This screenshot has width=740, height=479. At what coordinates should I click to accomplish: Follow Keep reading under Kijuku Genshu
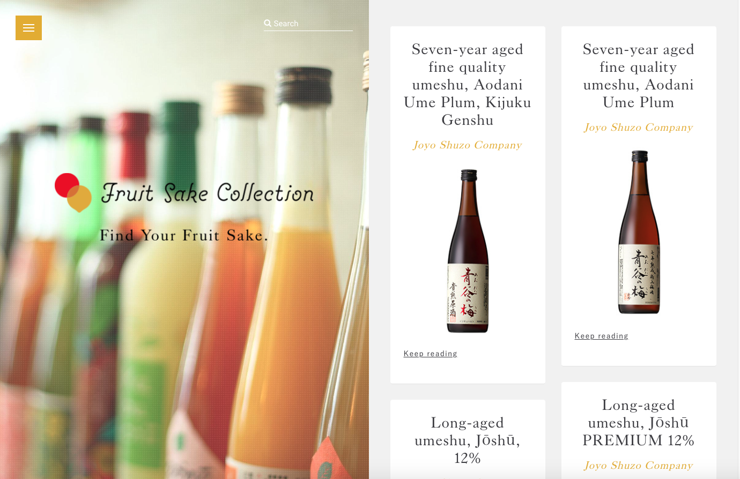tap(431, 354)
